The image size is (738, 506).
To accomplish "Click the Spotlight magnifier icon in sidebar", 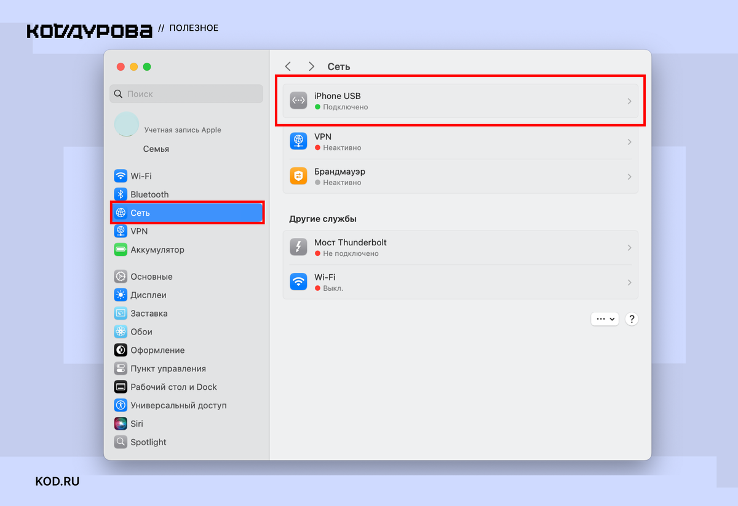I will pos(121,442).
